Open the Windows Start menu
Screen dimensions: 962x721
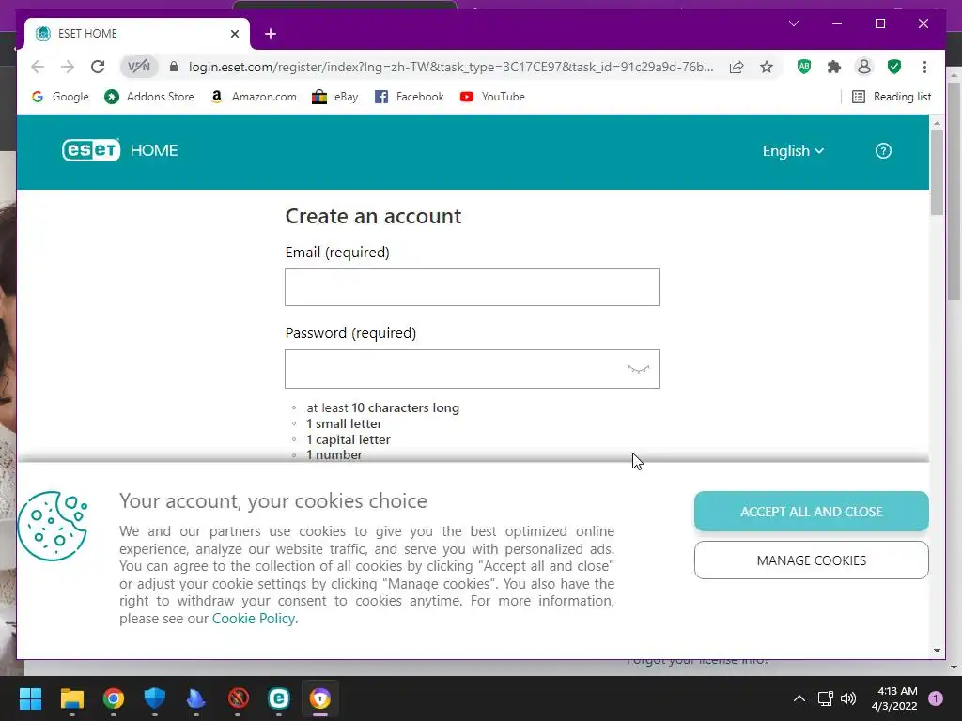[x=30, y=698]
